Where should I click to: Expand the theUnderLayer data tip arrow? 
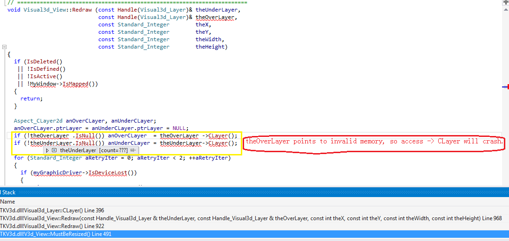47,150
